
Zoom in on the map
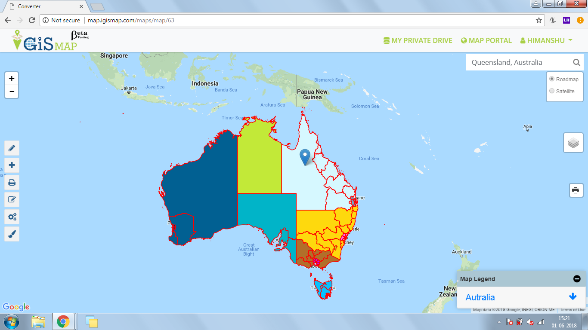pyautogui.click(x=12, y=79)
